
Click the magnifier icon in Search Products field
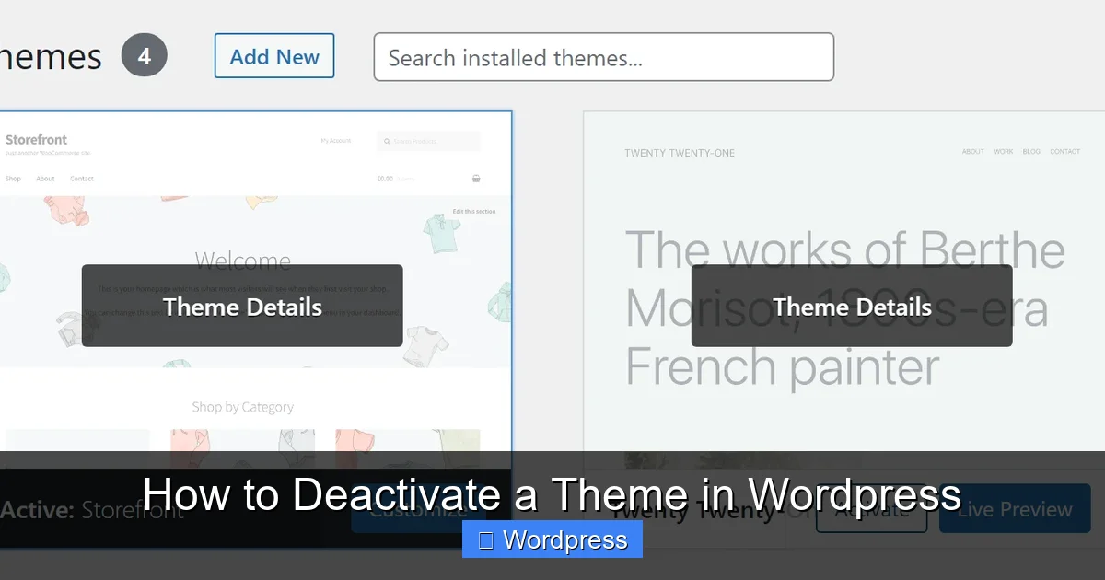[x=386, y=140]
